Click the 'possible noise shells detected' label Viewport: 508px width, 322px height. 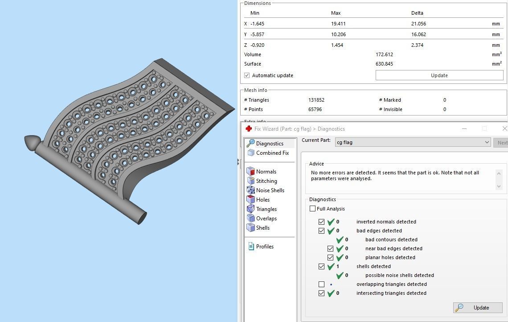pos(400,275)
